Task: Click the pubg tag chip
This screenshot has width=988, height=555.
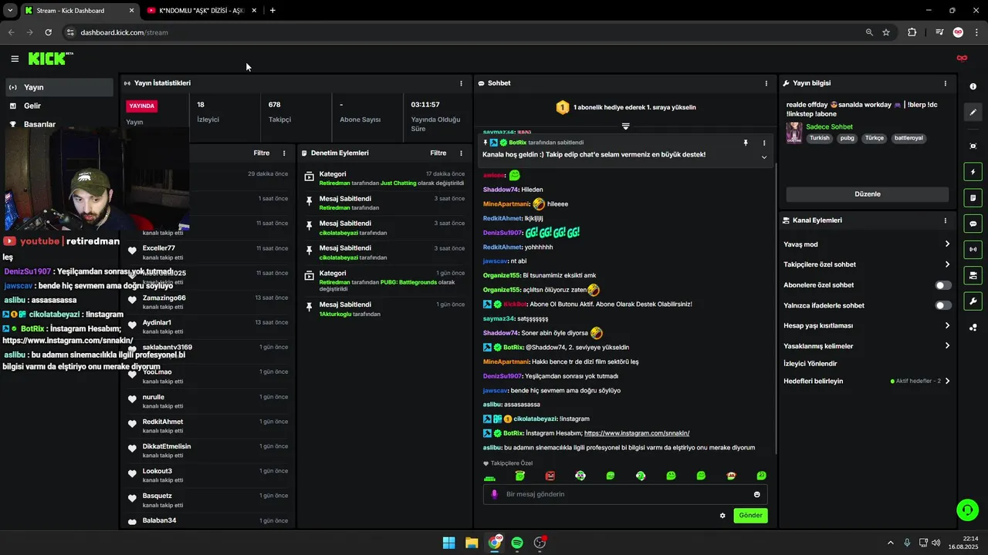Action: click(x=848, y=138)
